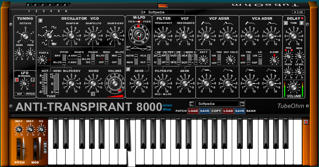This screenshot has width=319, height=167.
Task: Click the Filter-FM knob
Action: (163, 83)
